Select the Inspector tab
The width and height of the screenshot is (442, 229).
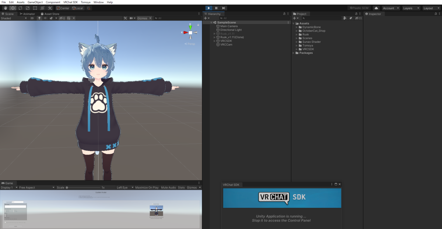point(373,14)
